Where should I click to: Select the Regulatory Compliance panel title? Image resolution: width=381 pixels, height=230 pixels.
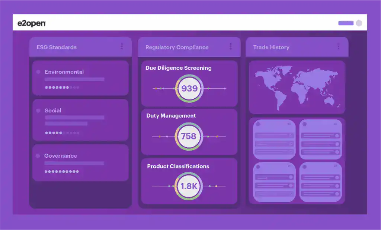[x=177, y=47]
